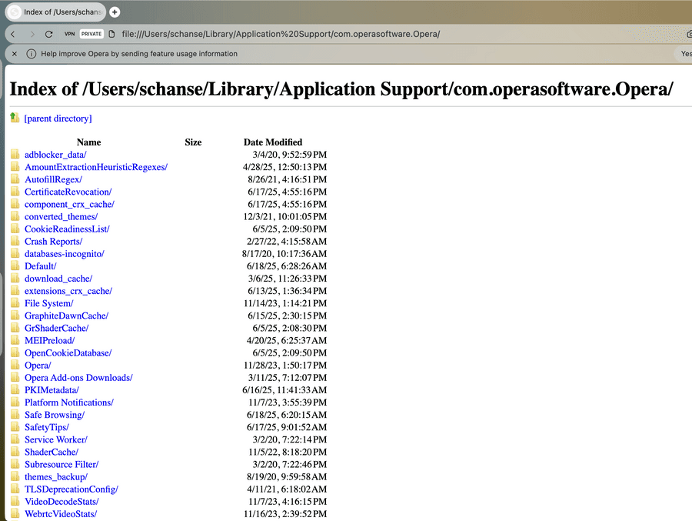The width and height of the screenshot is (692, 521).
Task: Open the TLSDeprecationConfig/ link
Action: coord(72,489)
